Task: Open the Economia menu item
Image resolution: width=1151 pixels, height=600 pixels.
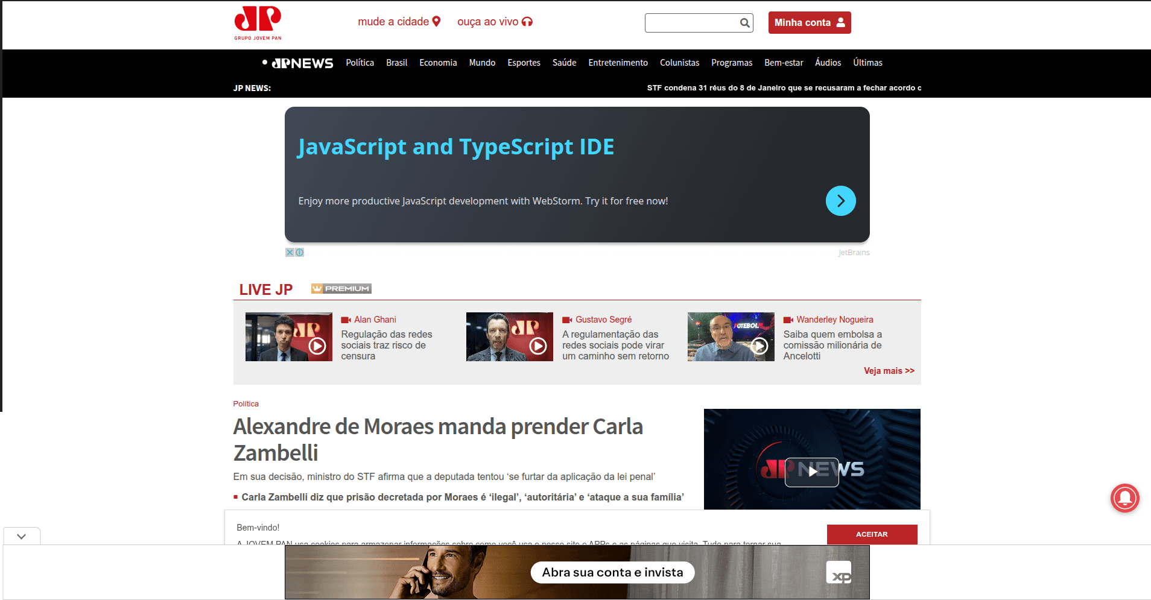Action: pyautogui.click(x=438, y=63)
